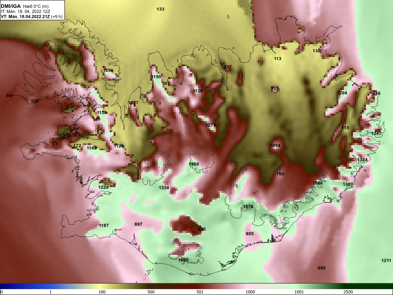Image resolution: width=393 pixels, height=295 pixels.
Task: Click the value 1468 on the map
Action: [x=194, y=164]
